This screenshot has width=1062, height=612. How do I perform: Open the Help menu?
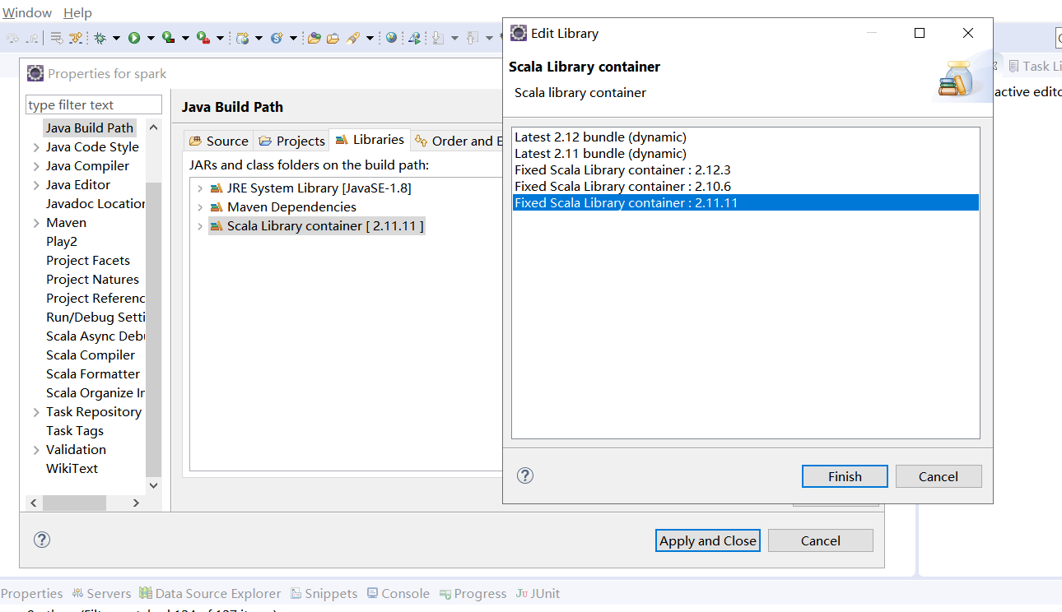pyautogui.click(x=78, y=13)
